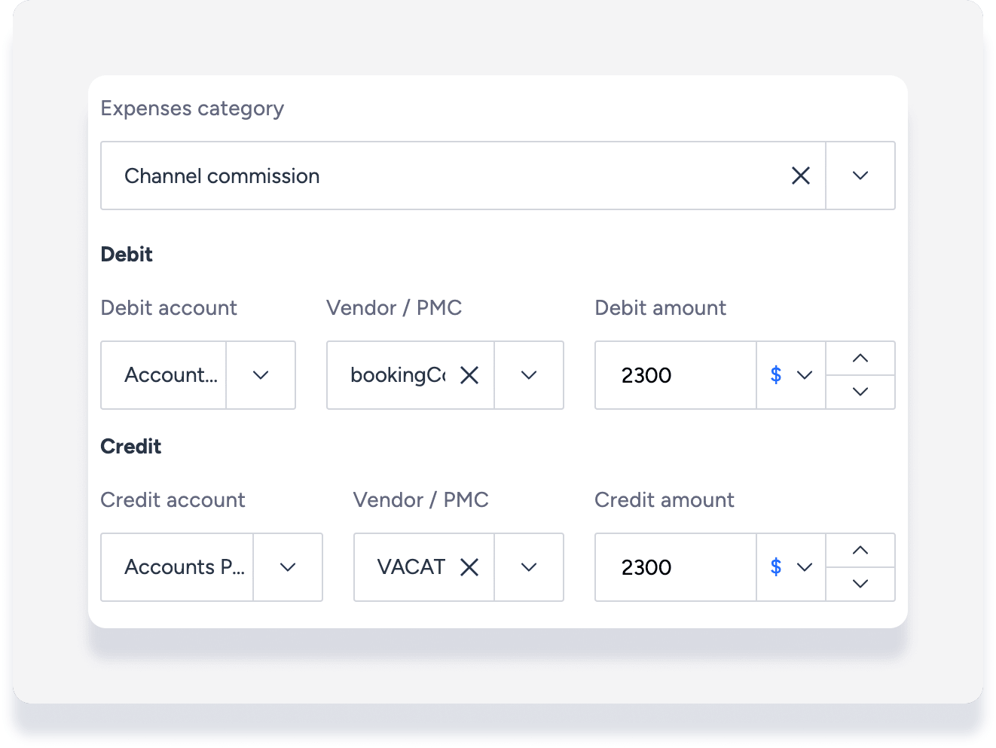The image size is (996, 748).
Task: Expand the Debit account dropdown
Action: coord(261,375)
